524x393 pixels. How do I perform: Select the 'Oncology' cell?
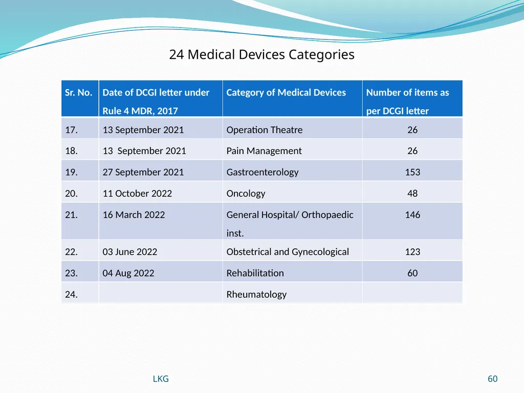[x=292, y=192]
